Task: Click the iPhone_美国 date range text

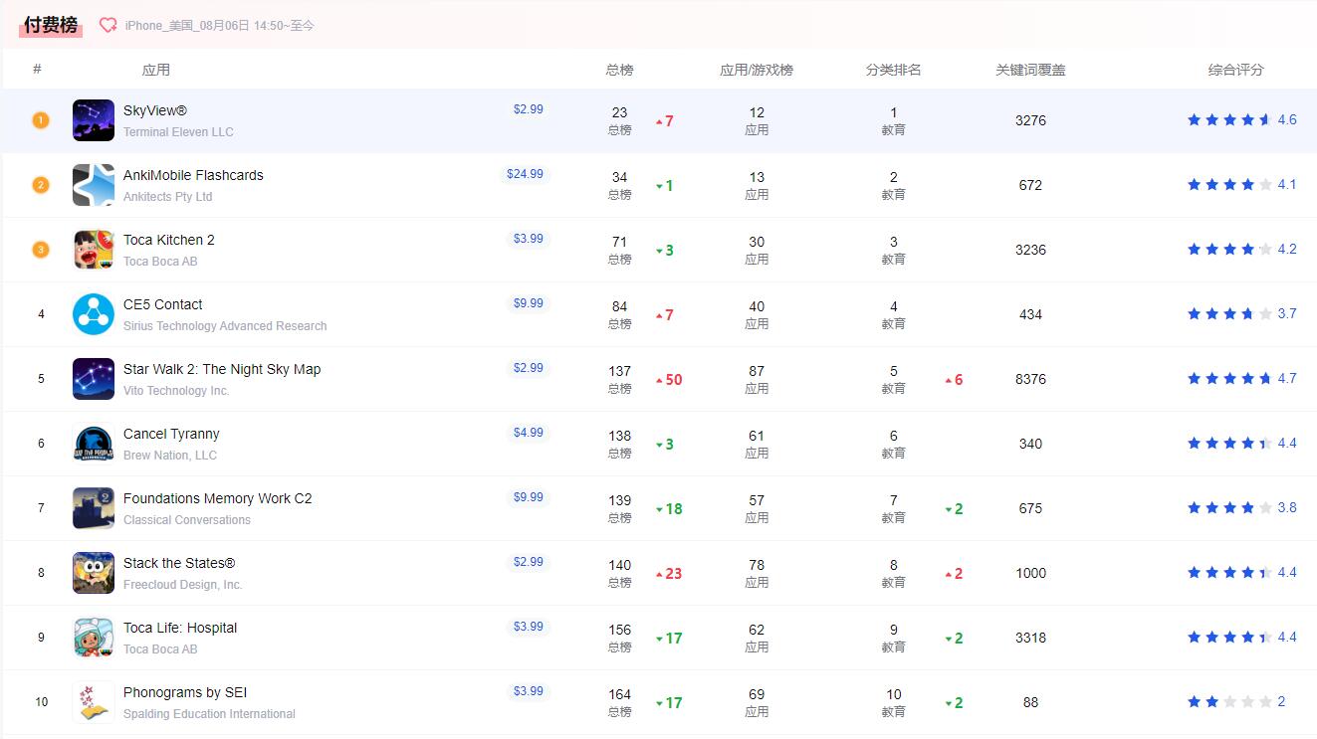Action: click(x=219, y=26)
